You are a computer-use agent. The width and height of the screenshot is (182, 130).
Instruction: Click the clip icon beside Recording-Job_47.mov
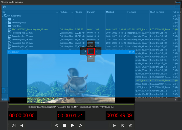click(x=9, y=46)
